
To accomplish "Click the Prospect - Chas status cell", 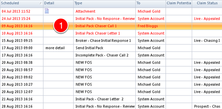I will [x=207, y=106].
